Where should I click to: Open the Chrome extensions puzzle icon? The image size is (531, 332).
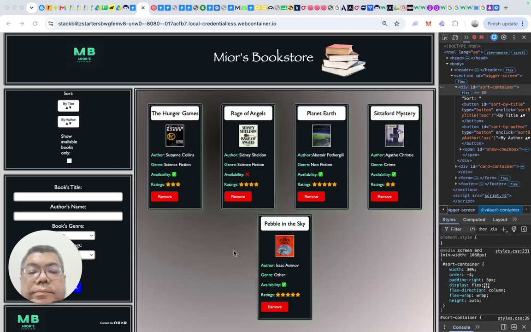pyautogui.click(x=455, y=24)
